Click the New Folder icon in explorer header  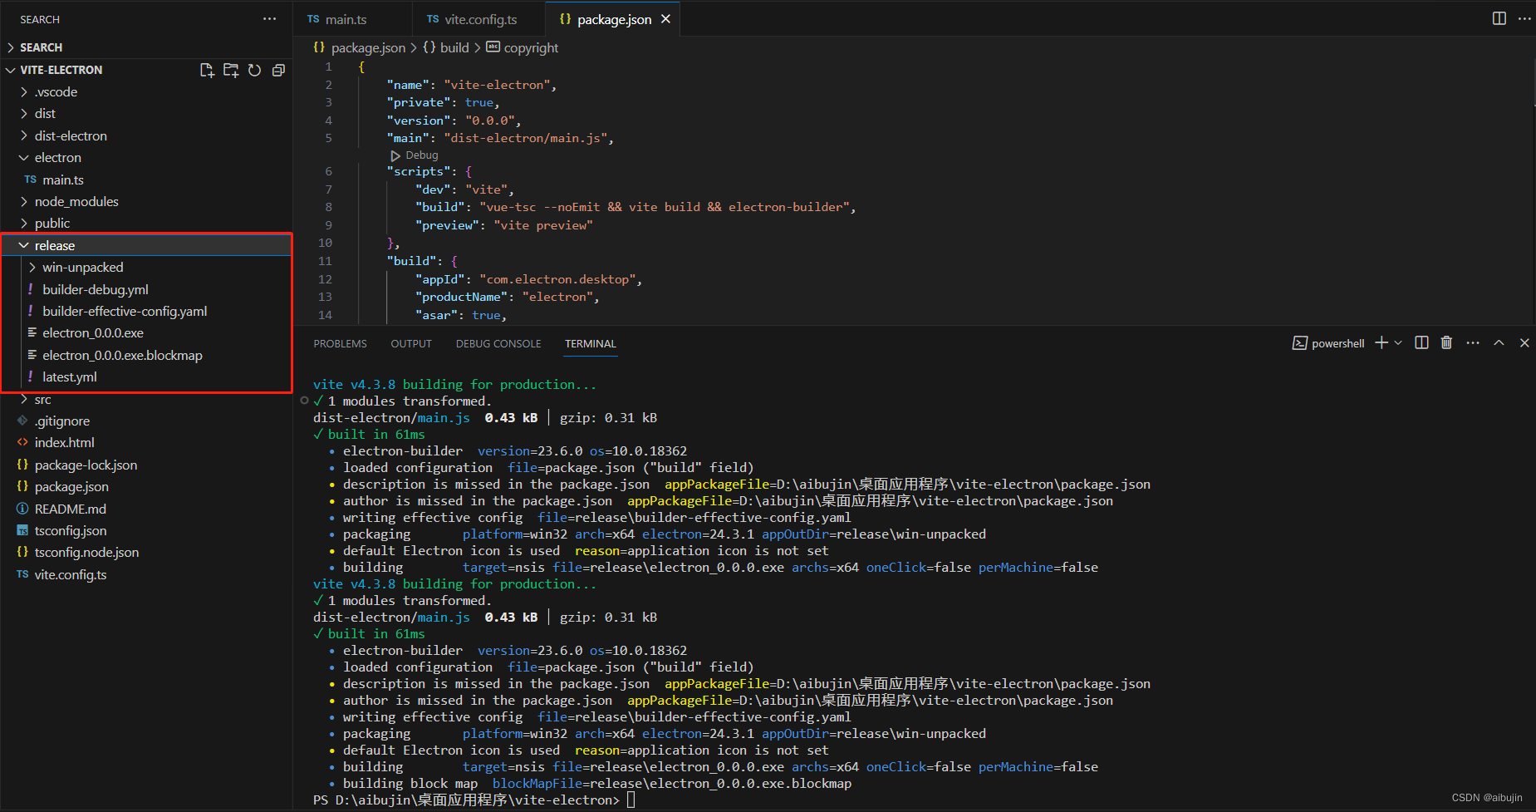click(231, 70)
